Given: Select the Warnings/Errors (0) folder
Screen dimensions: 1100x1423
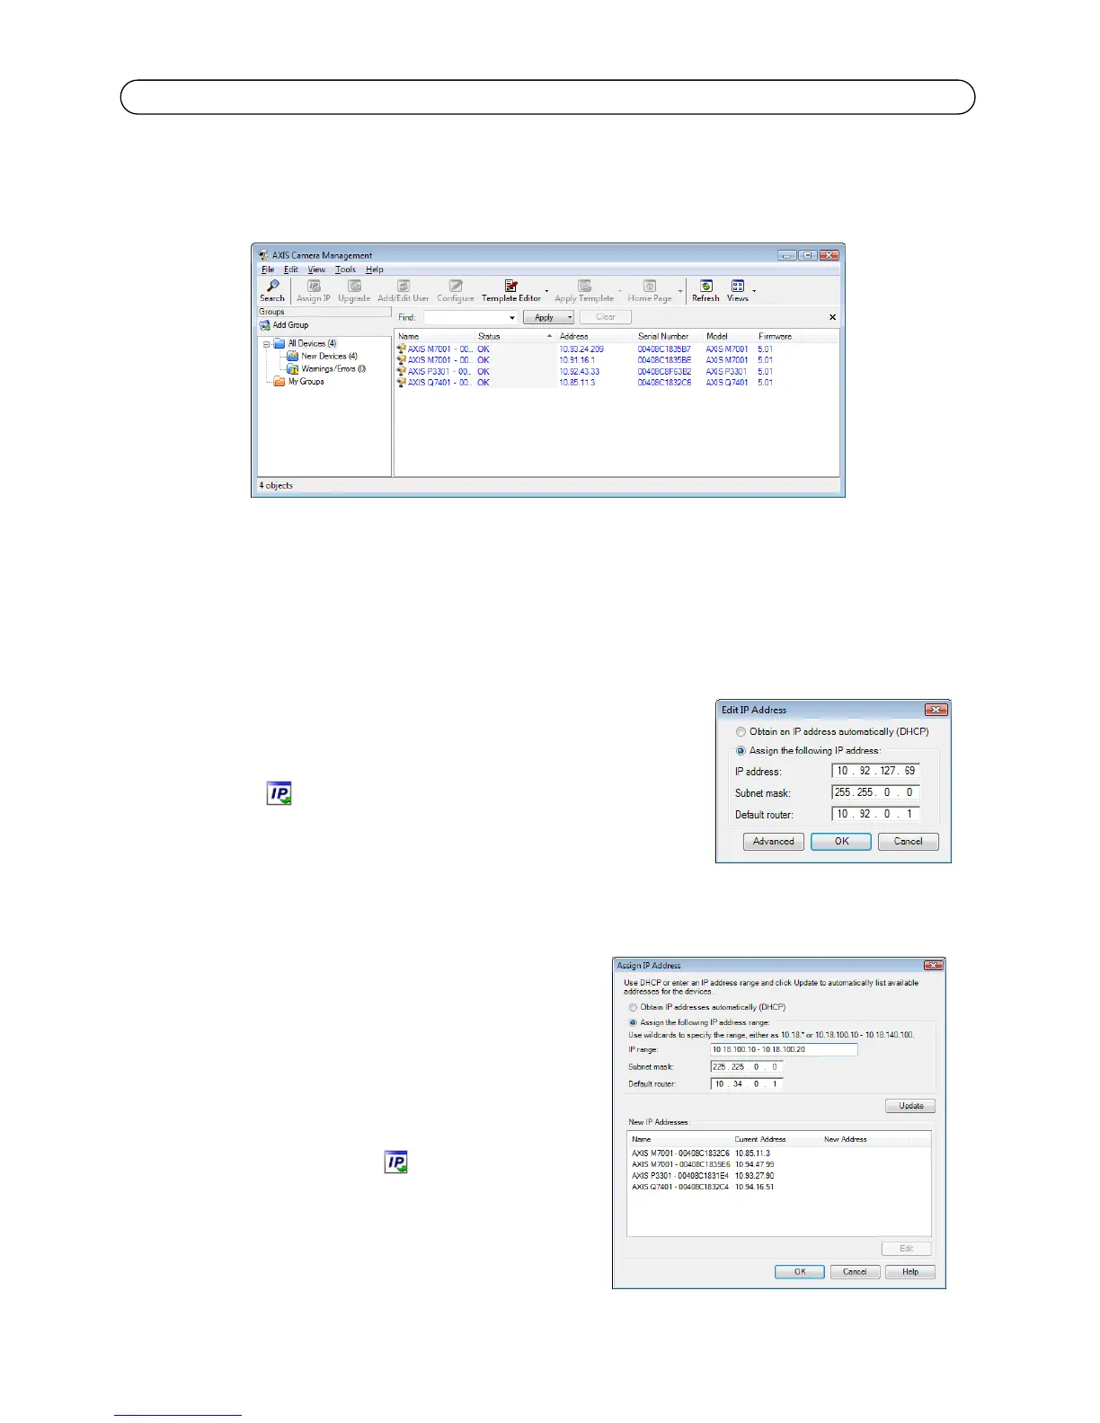Looking at the screenshot, I should pos(326,368).
